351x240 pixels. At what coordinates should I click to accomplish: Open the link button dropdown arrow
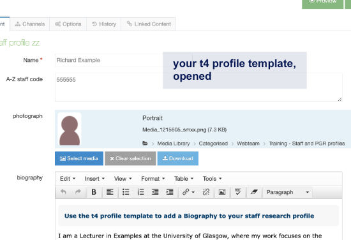pos(193,192)
